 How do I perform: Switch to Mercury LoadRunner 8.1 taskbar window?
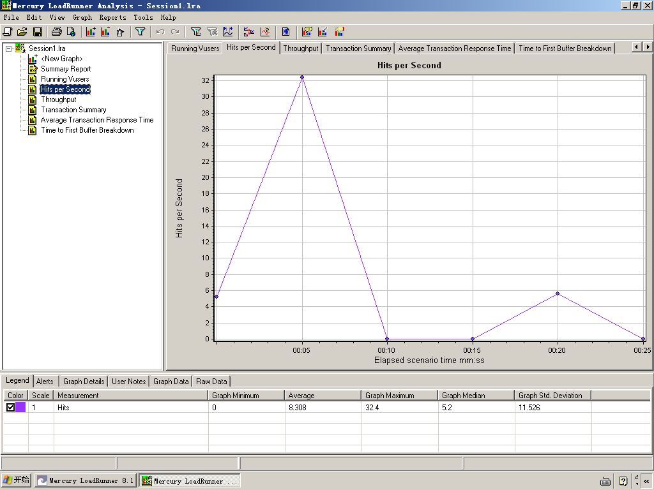coord(86,480)
